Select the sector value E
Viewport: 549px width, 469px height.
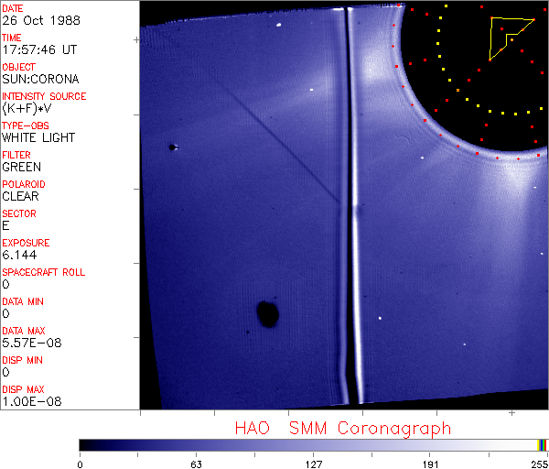point(5,225)
